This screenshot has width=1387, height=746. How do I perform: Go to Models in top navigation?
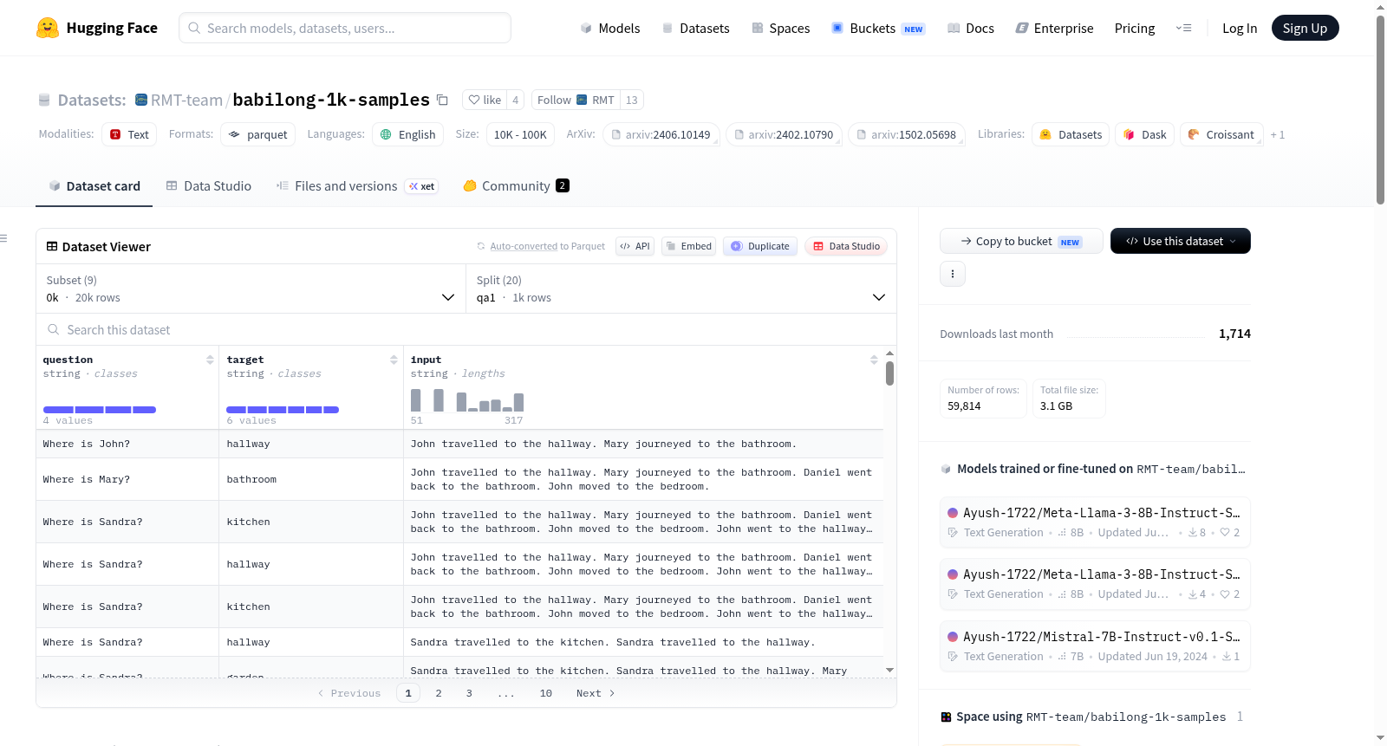point(610,28)
